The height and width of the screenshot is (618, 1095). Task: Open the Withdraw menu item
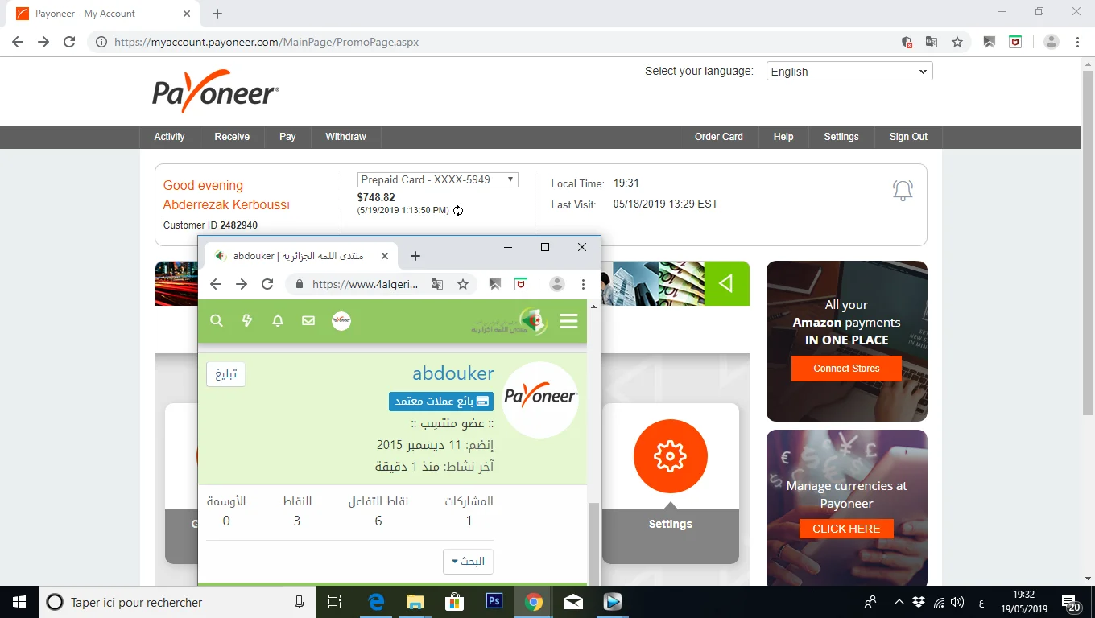[x=345, y=137]
